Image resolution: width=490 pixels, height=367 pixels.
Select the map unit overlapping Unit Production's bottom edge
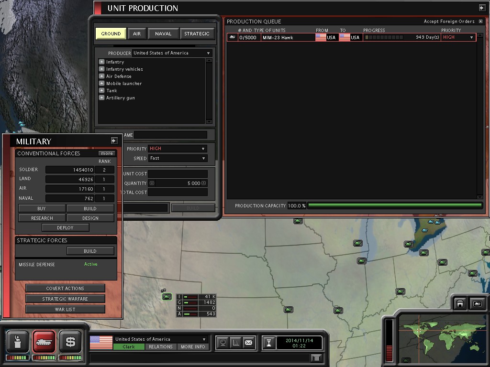click(298, 221)
